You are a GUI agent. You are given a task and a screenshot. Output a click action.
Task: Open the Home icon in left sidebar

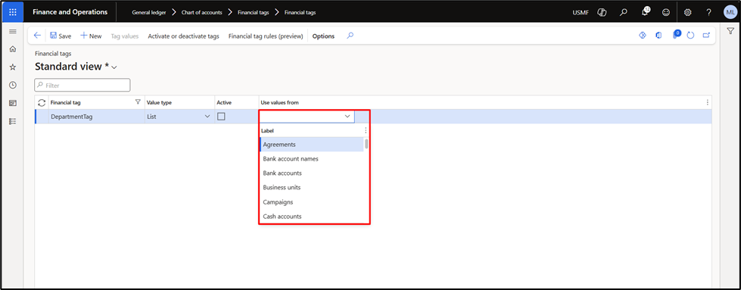(x=13, y=49)
